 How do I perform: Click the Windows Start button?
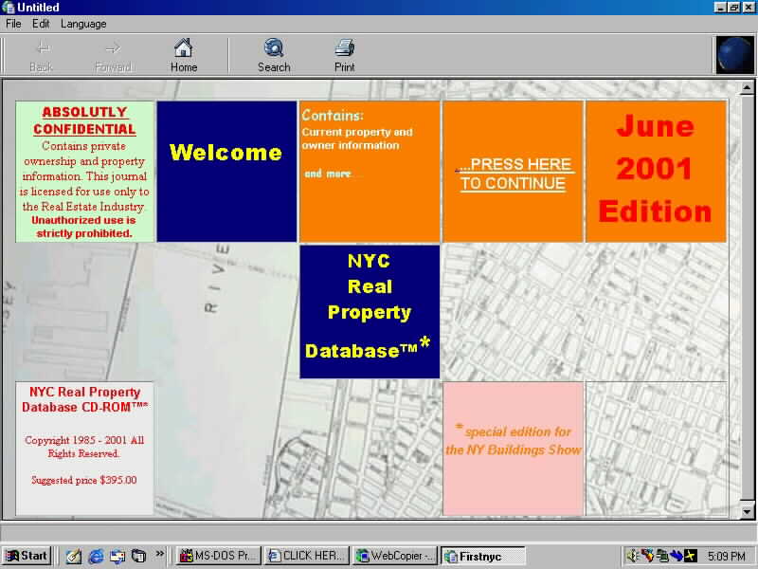tap(27, 557)
